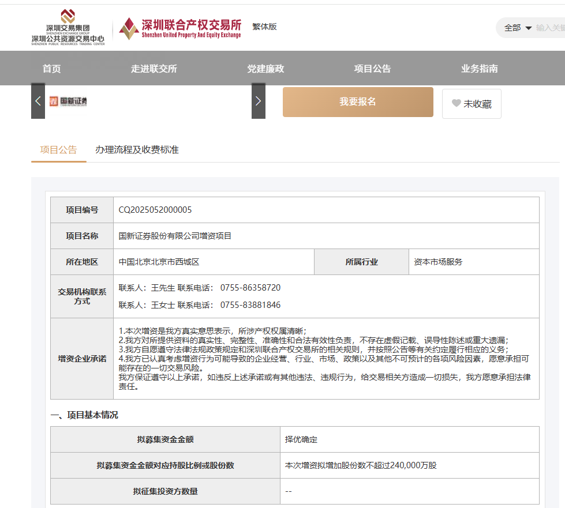
Task: Click the 项目名称 row label
Action: [x=82, y=236]
